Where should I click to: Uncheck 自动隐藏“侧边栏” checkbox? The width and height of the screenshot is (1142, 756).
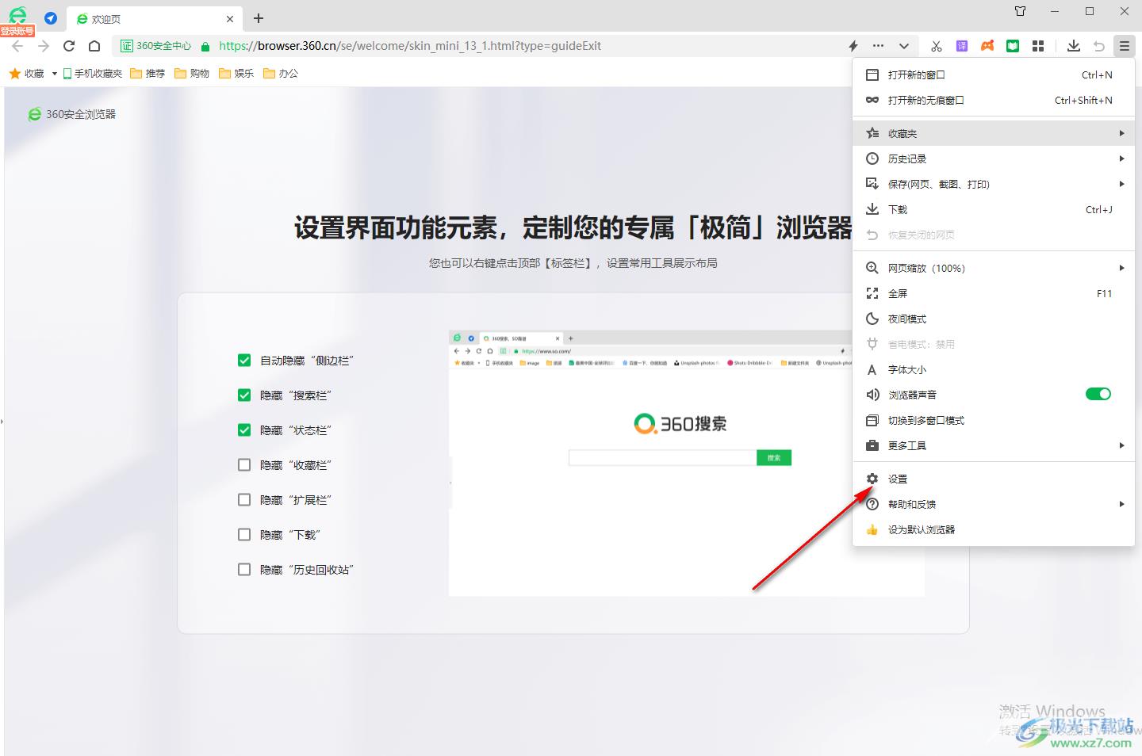coord(244,361)
